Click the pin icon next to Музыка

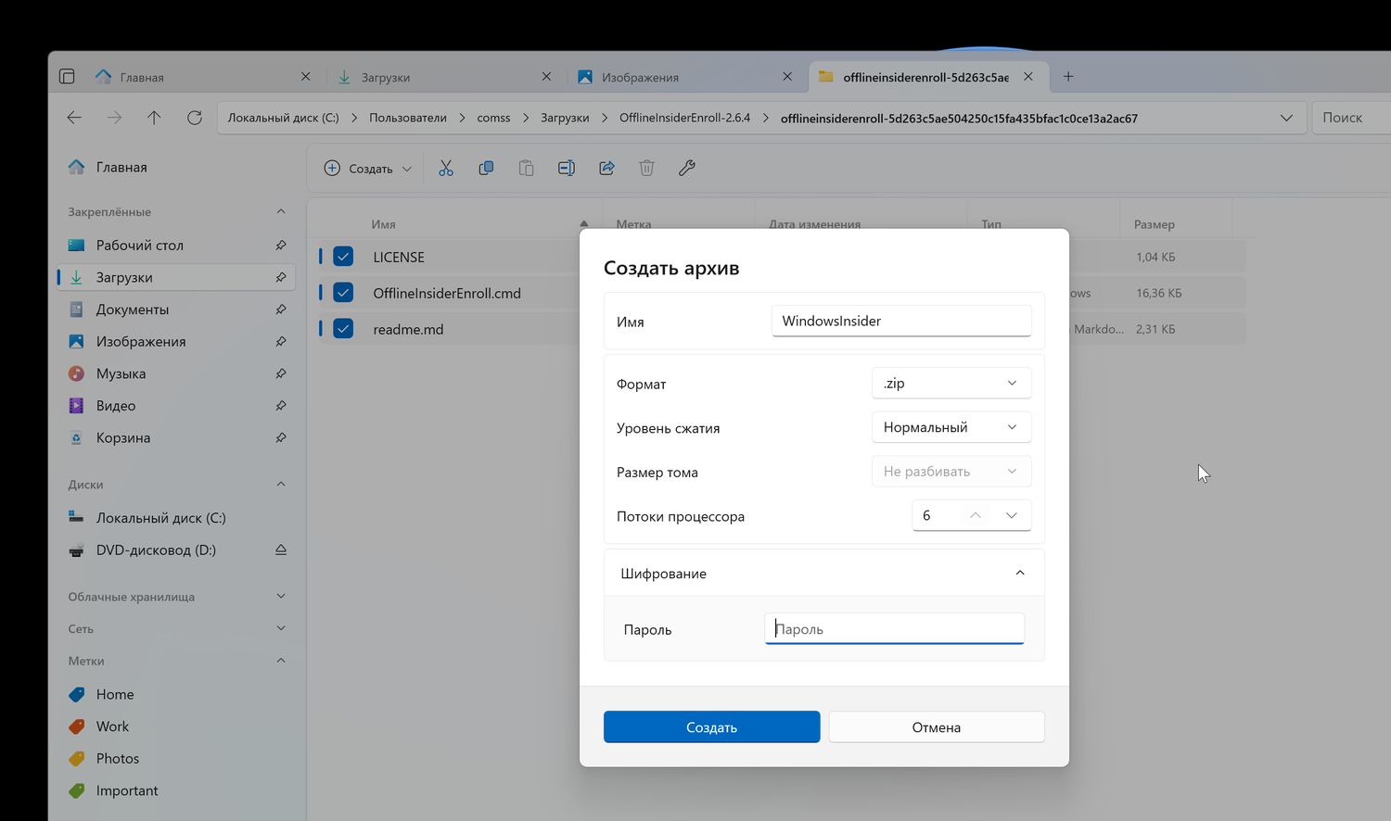(x=281, y=373)
